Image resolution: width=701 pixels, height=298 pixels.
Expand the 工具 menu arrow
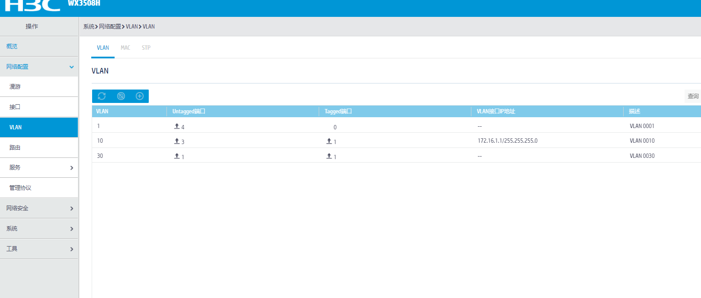click(x=72, y=249)
